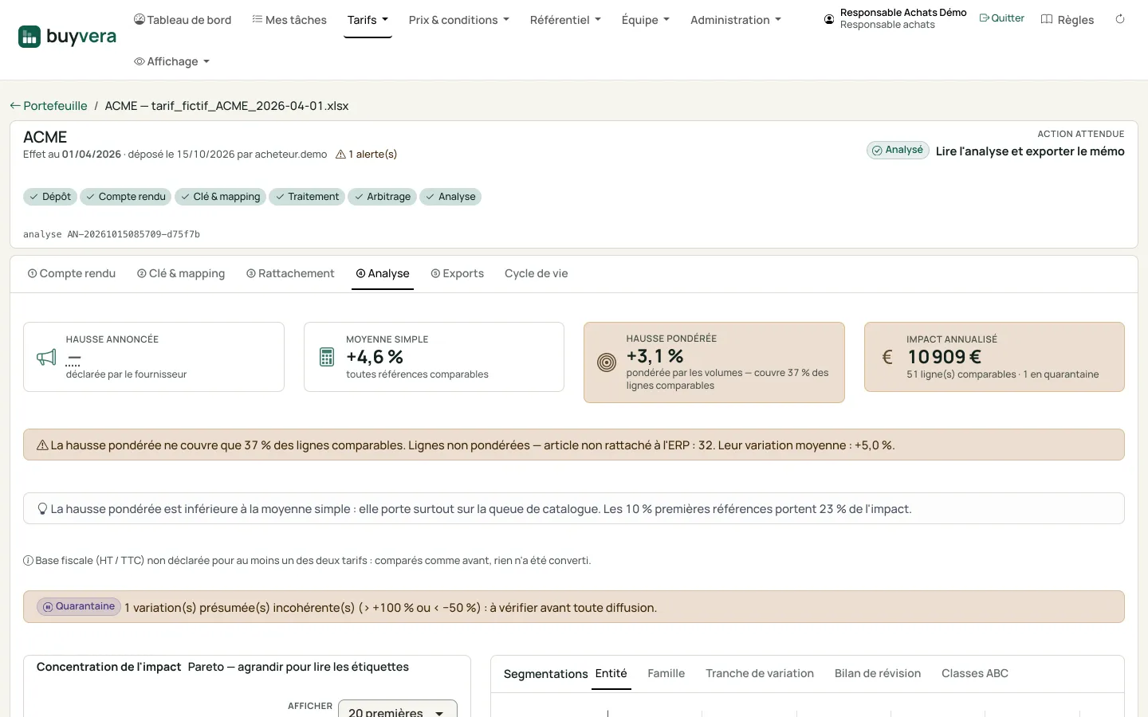Expand the Administration menu
Viewport: 1148px width, 717px height.
(x=736, y=20)
